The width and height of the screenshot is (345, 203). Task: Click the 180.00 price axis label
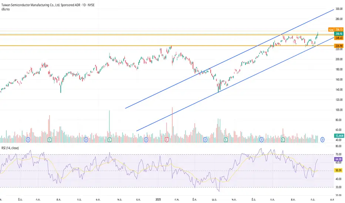point(339,69)
